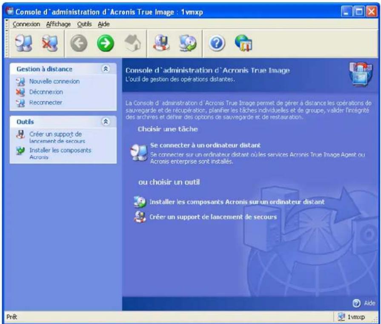This screenshot has height=324, width=381.
Task: Click the Prêt status text
Action: [x=11, y=317]
